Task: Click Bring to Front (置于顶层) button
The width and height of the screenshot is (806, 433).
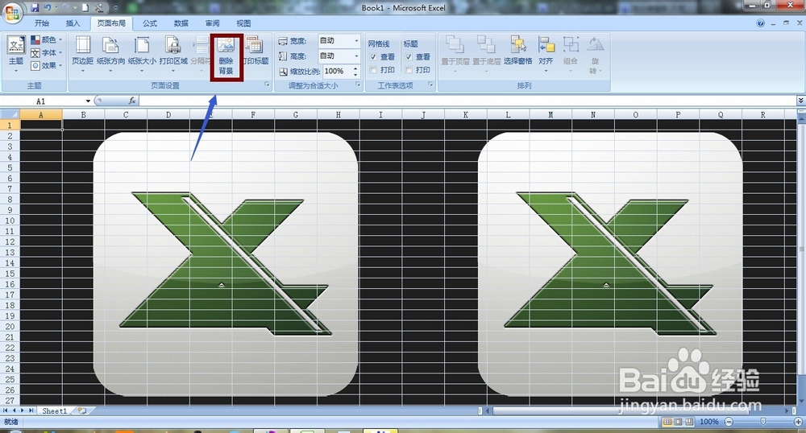Action: click(x=455, y=55)
